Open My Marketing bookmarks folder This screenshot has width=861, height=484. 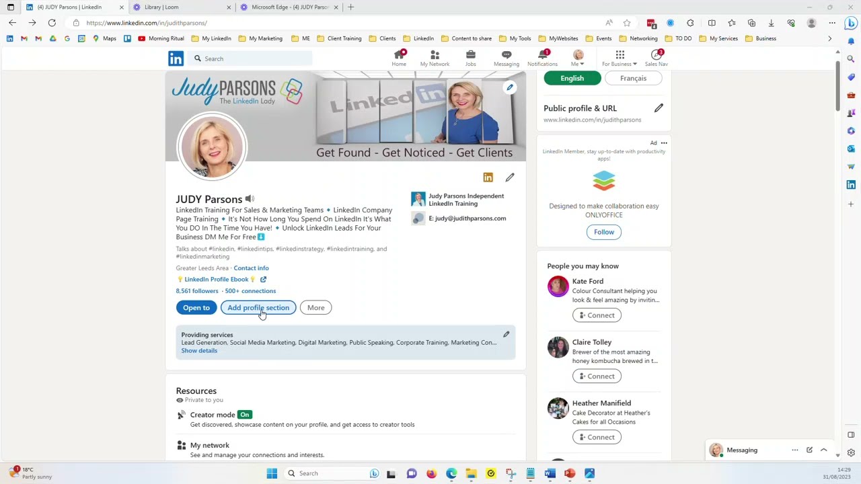261,38
